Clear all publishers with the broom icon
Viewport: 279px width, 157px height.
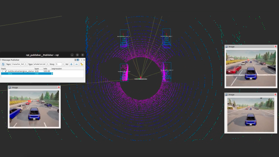click(82, 64)
